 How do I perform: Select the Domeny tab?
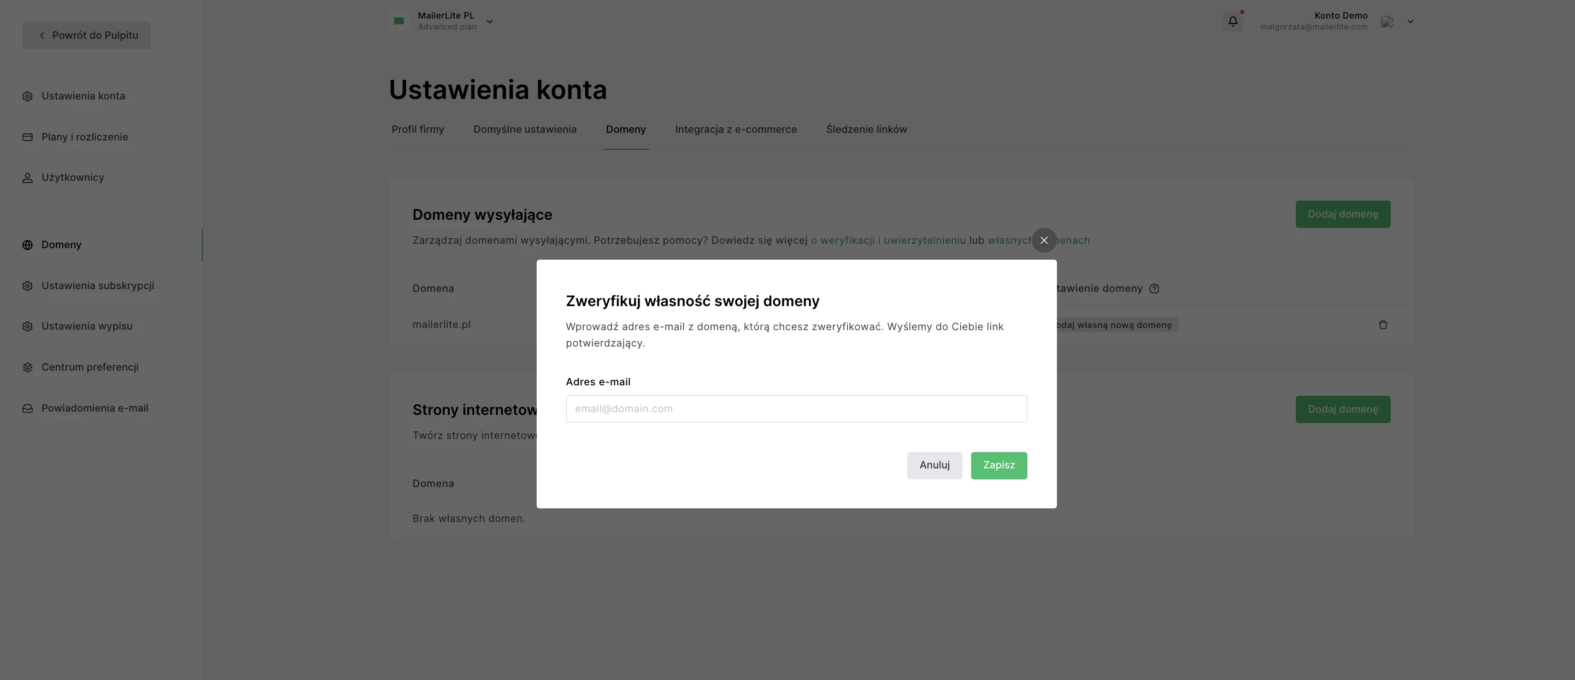coord(626,129)
